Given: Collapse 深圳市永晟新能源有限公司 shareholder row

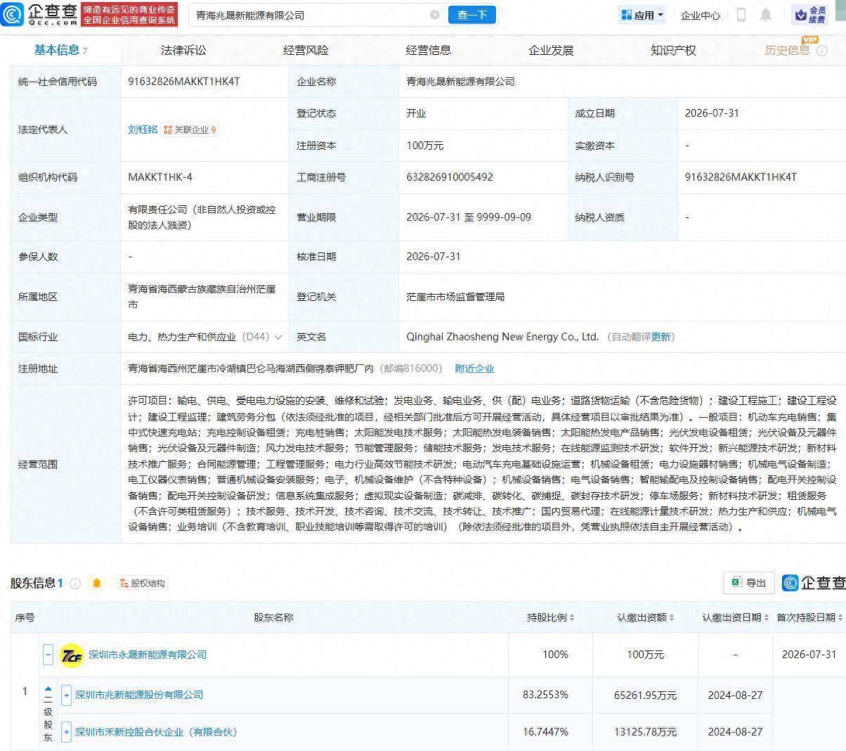Looking at the screenshot, I should [48, 655].
